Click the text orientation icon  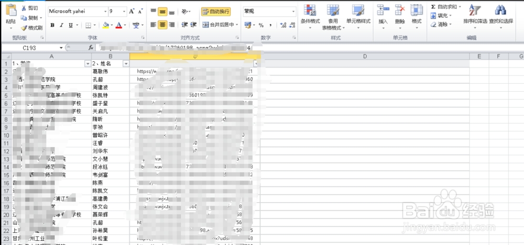click(x=185, y=12)
